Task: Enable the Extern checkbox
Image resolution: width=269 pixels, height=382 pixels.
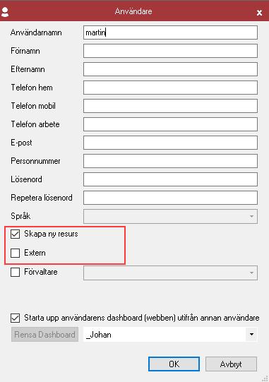Action: click(15, 253)
